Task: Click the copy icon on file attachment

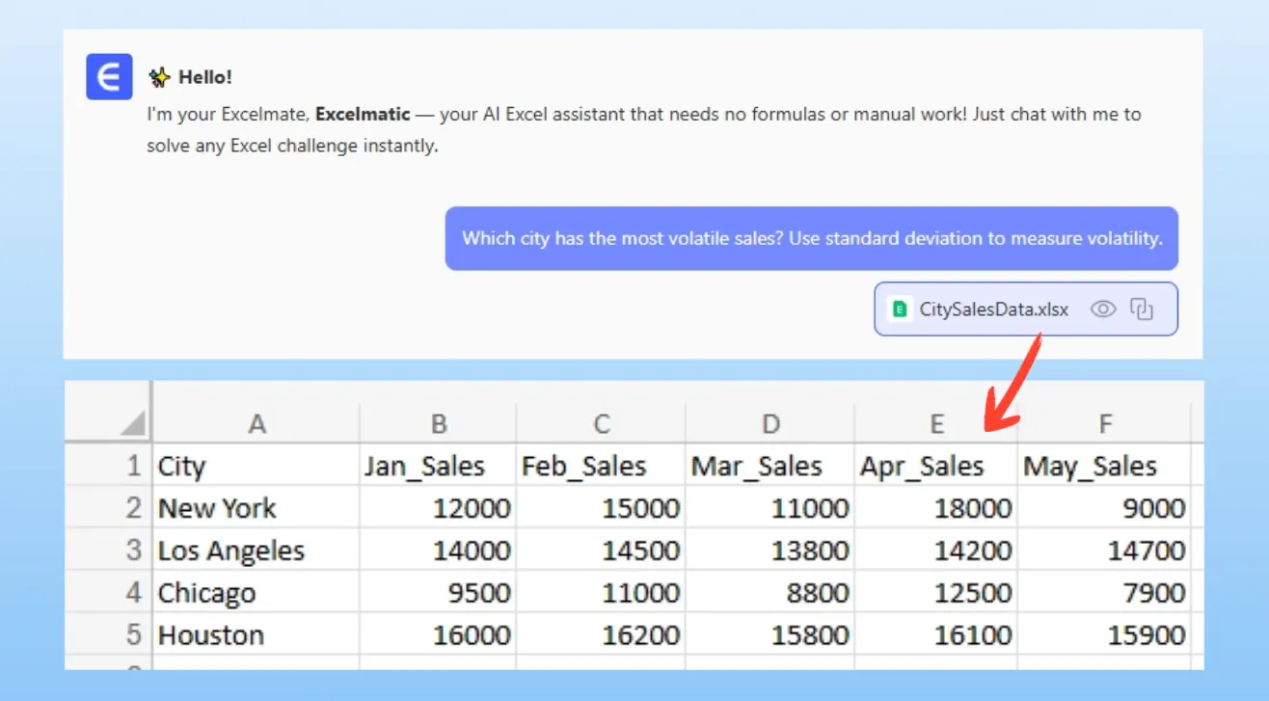Action: [1142, 309]
